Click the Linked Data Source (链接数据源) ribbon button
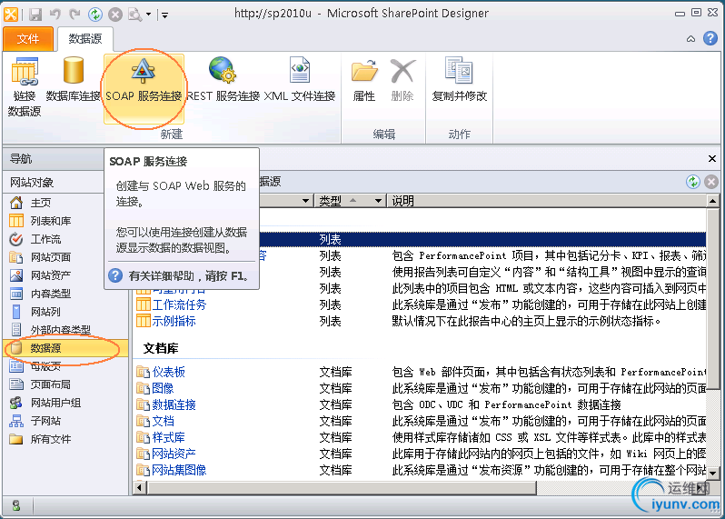This screenshot has width=725, height=519. coord(25,87)
